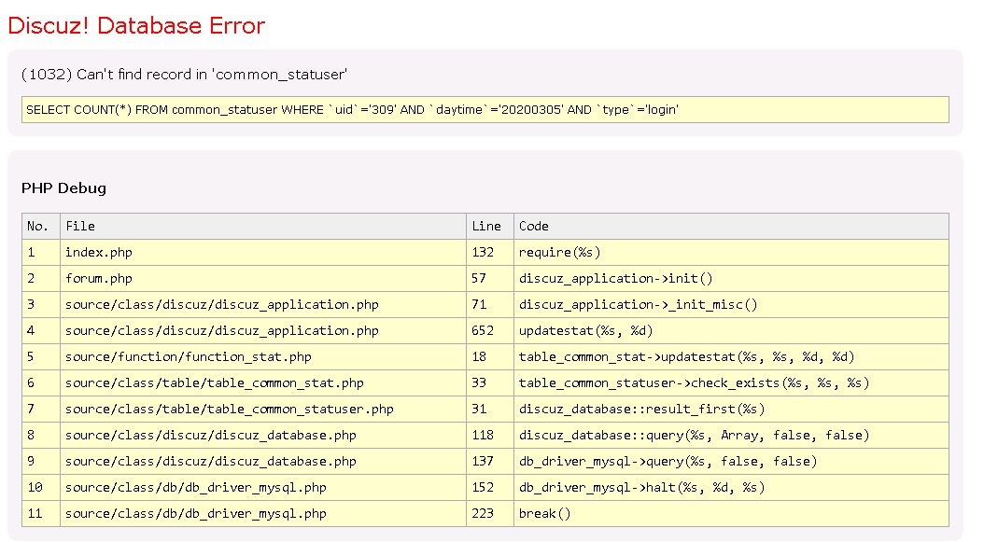Select 'table_common_statuser->check_exists' code cell
The width and height of the screenshot is (984, 542).
tap(731, 382)
